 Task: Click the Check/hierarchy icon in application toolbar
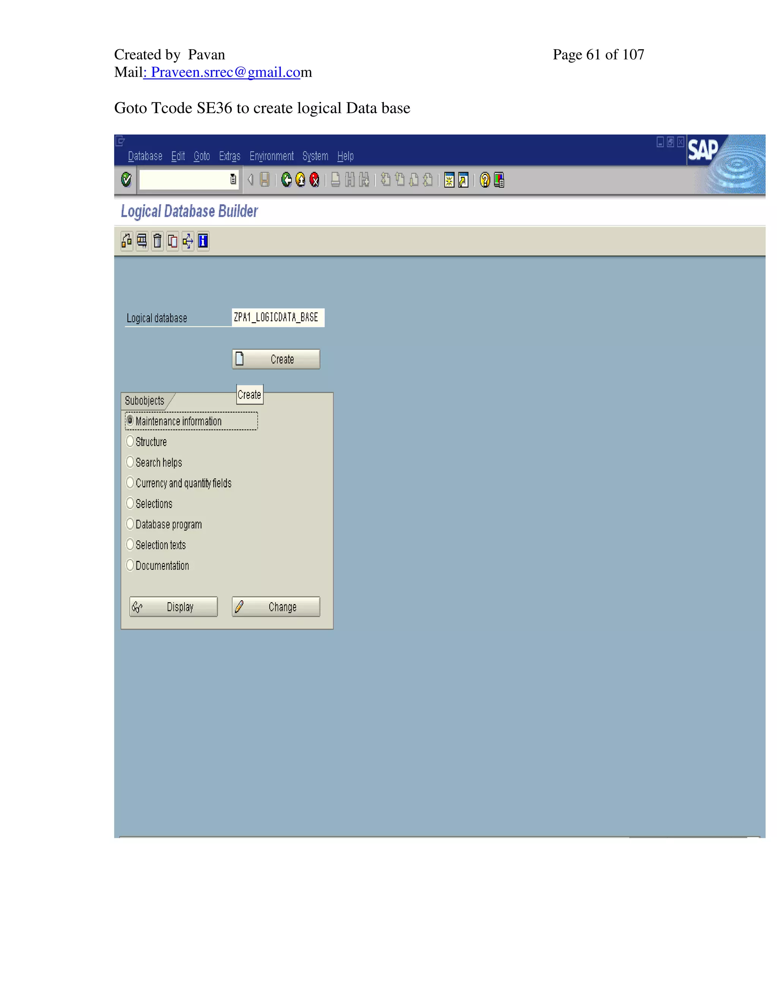pyautogui.click(x=127, y=241)
